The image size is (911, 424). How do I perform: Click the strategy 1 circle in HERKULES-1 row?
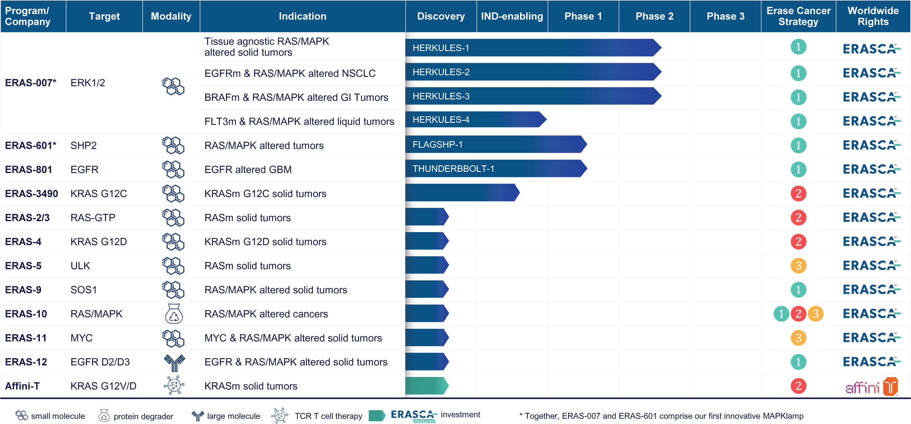798,47
